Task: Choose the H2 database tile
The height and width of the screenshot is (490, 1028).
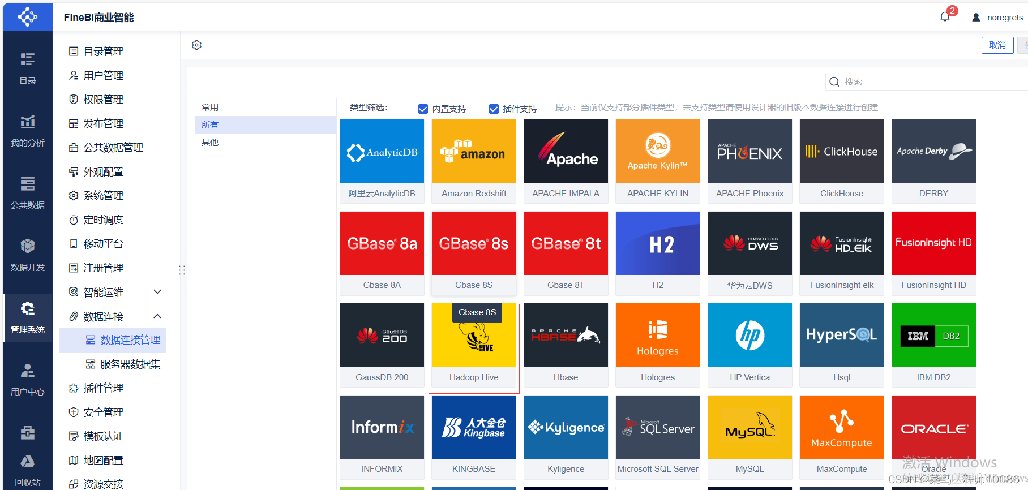Action: tap(658, 253)
